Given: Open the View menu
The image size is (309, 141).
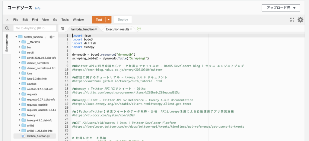Looking at the screenshot, I should coord(46,20).
